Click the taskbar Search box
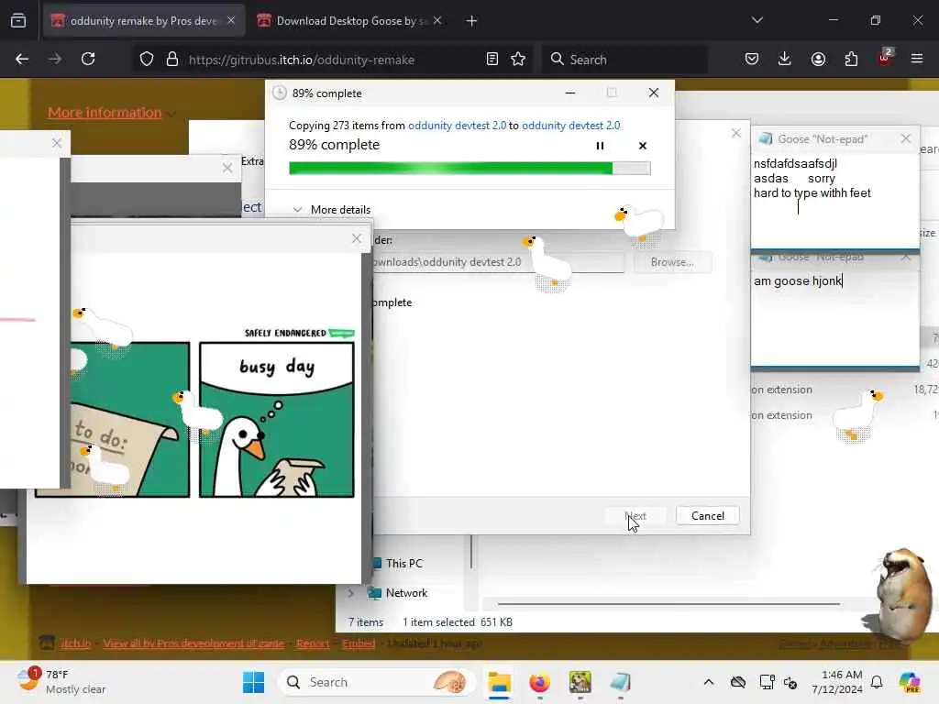This screenshot has width=939, height=704. tap(376, 682)
